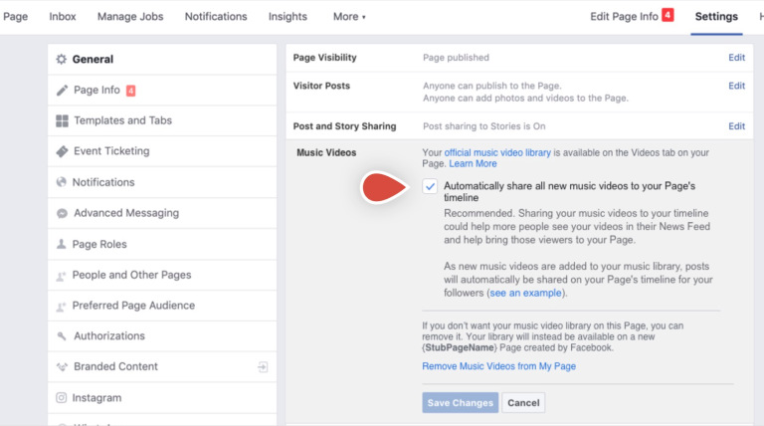The image size is (764, 426).
Task: Click the Instagram icon in sidebar
Action: [62, 398]
